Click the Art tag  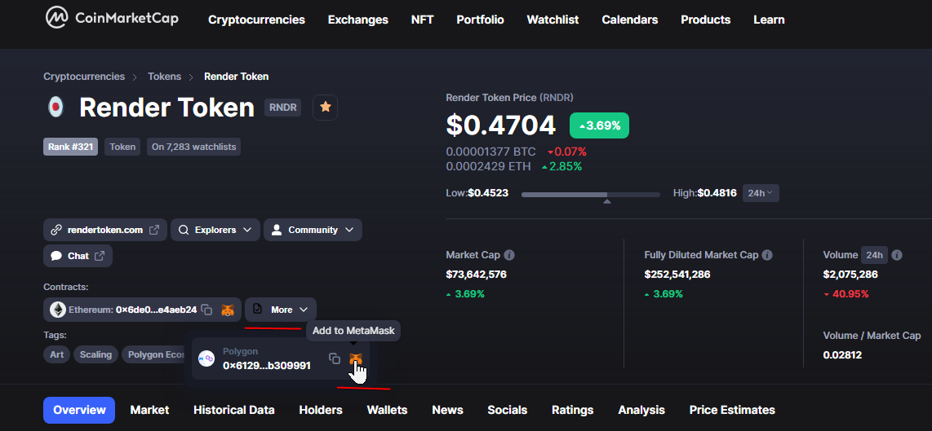coord(56,354)
